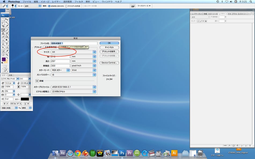Click the OK button in the new document dialog
The width and height of the screenshot is (255, 159).
point(109,43)
